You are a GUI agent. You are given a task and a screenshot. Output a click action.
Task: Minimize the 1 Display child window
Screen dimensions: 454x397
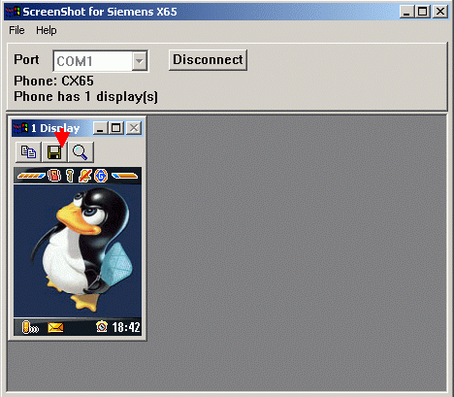(x=100, y=128)
